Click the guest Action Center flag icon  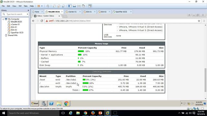tap(185, 103)
